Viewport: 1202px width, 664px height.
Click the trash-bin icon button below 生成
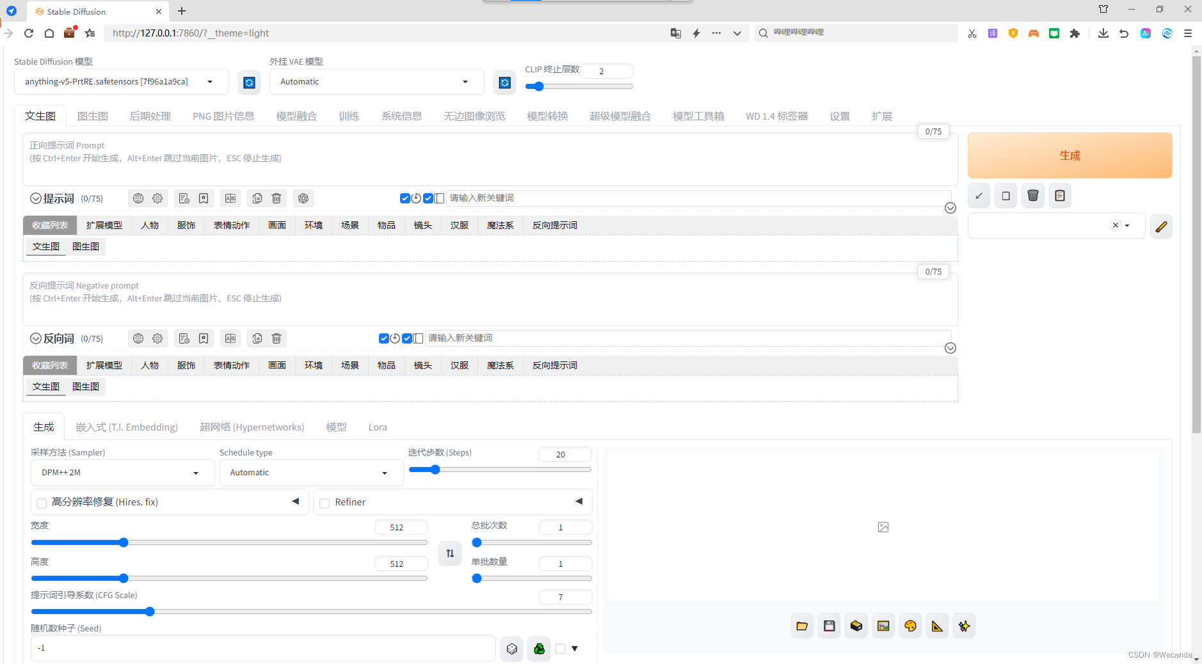(1033, 196)
